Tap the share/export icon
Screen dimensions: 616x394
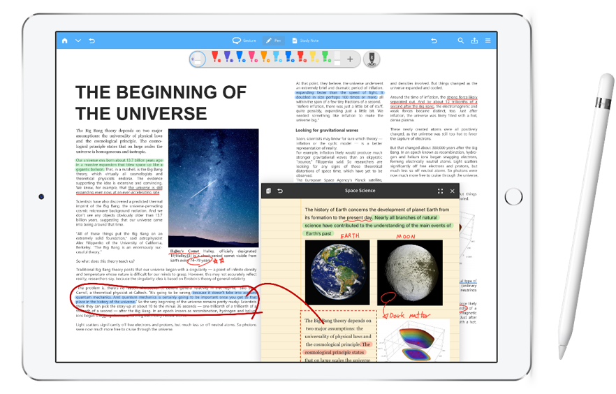pos(474,41)
